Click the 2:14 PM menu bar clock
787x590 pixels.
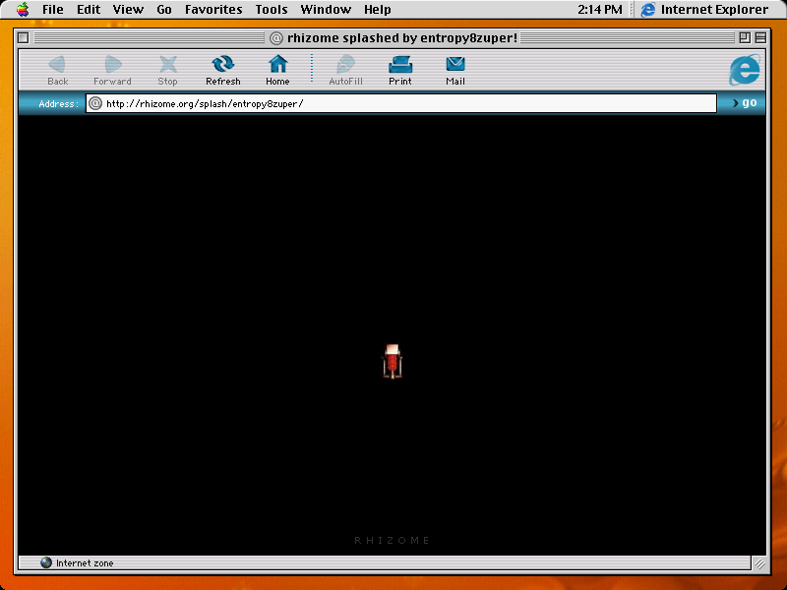point(600,9)
